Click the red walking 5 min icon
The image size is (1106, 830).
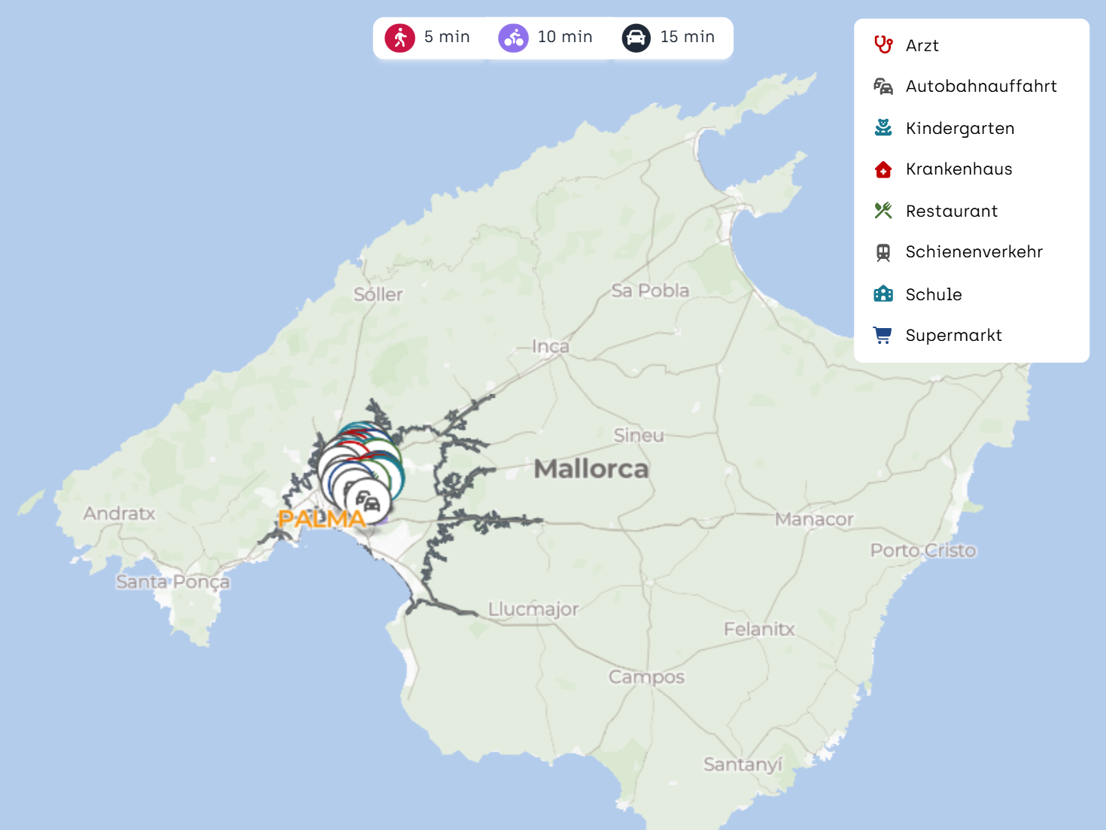pos(400,38)
